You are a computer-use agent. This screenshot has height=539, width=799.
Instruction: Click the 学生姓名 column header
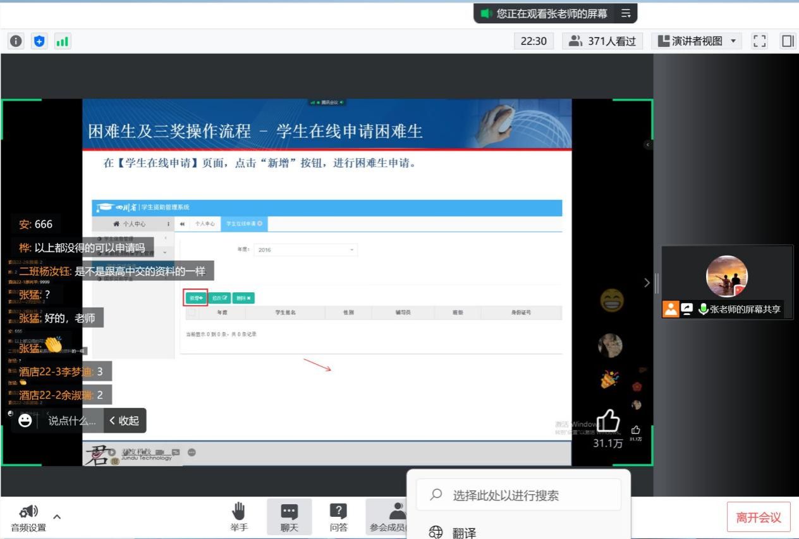pyautogui.click(x=286, y=313)
